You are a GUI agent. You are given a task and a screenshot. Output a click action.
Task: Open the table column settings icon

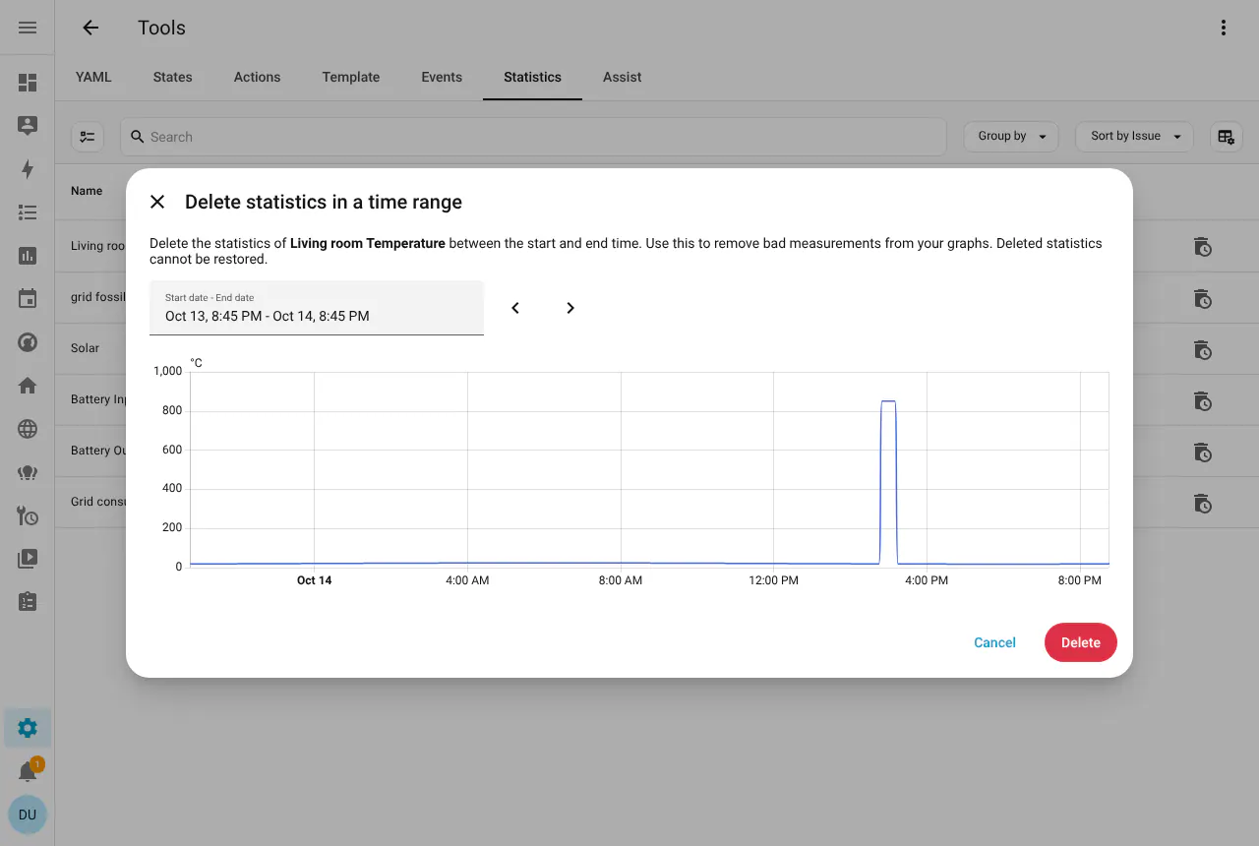(1226, 137)
